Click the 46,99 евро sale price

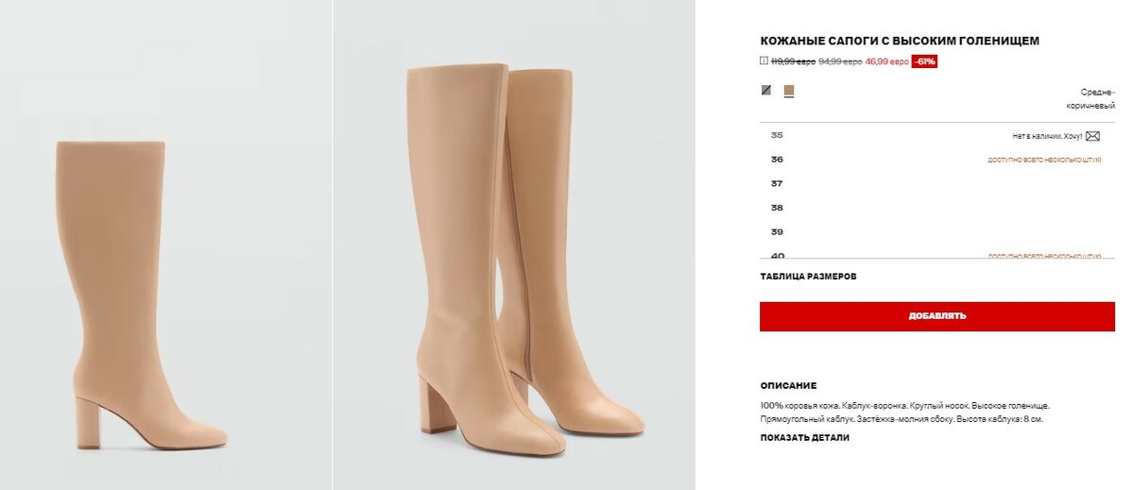click(x=886, y=61)
